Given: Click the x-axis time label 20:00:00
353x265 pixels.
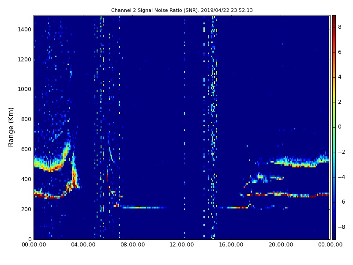Looking at the screenshot, I should [281, 245].
